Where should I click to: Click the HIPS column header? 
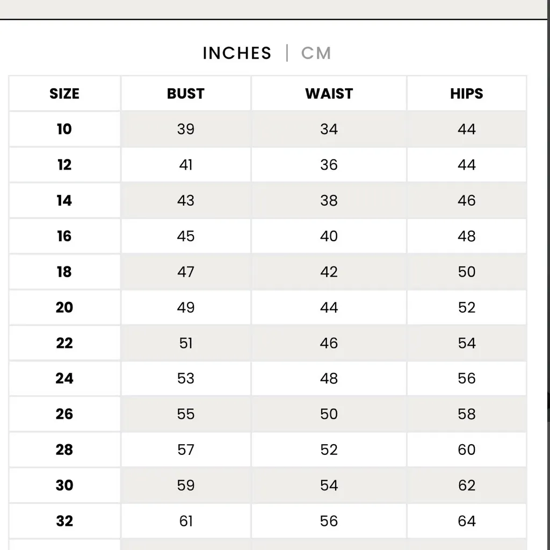(466, 93)
